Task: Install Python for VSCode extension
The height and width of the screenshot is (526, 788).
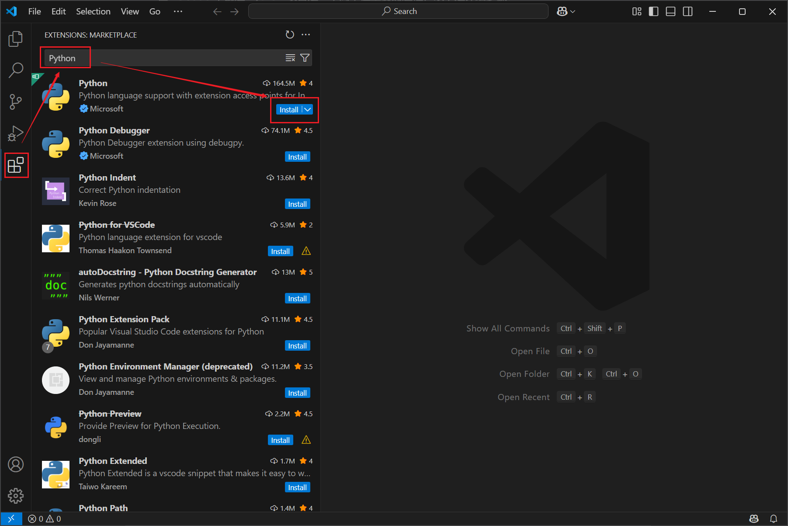Action: pyautogui.click(x=280, y=251)
